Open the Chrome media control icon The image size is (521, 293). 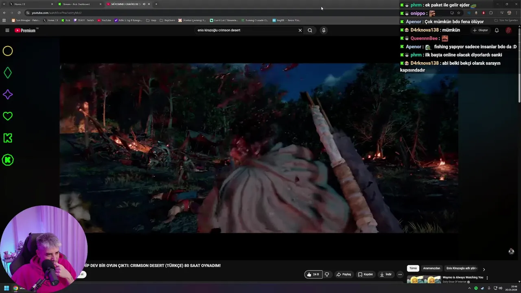[x=502, y=13]
